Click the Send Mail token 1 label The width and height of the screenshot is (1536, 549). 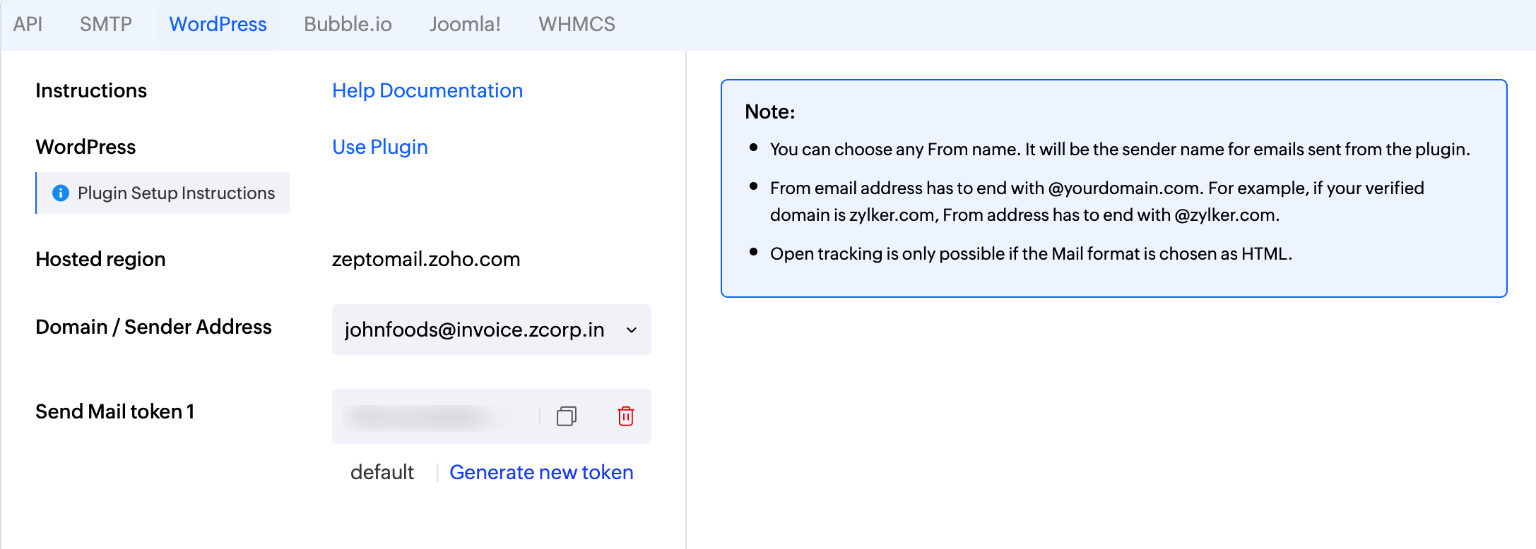tap(114, 411)
